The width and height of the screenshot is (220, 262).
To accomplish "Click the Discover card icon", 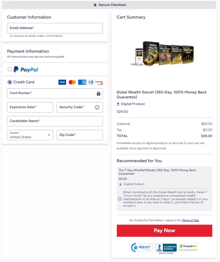I will coord(99,82).
